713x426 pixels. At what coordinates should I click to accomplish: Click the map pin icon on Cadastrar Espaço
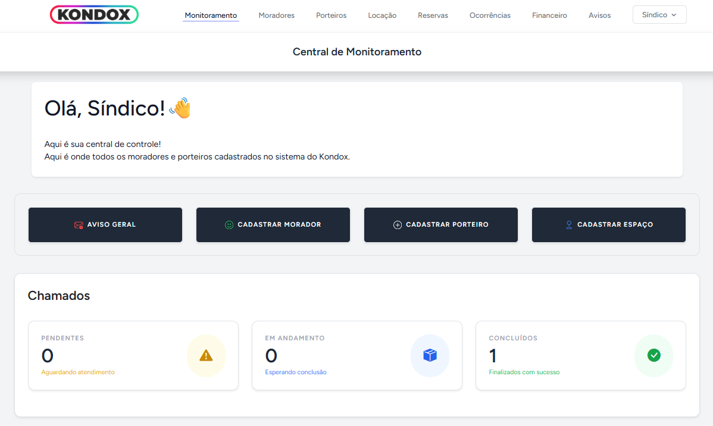(x=569, y=225)
